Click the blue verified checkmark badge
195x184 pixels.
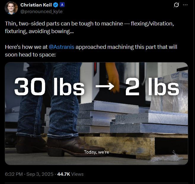point(56,5)
